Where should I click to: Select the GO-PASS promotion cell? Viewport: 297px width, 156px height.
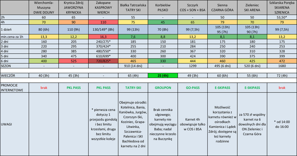pos(193,88)
